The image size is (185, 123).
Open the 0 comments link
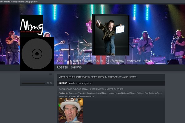88,96
